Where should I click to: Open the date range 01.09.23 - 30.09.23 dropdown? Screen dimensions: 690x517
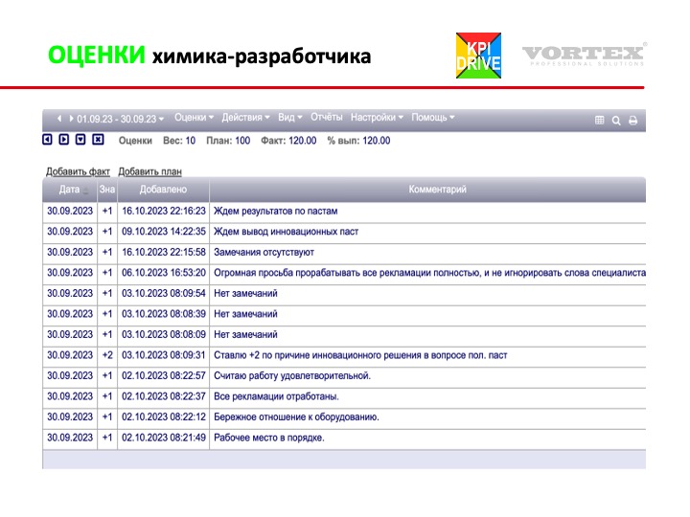(120, 119)
